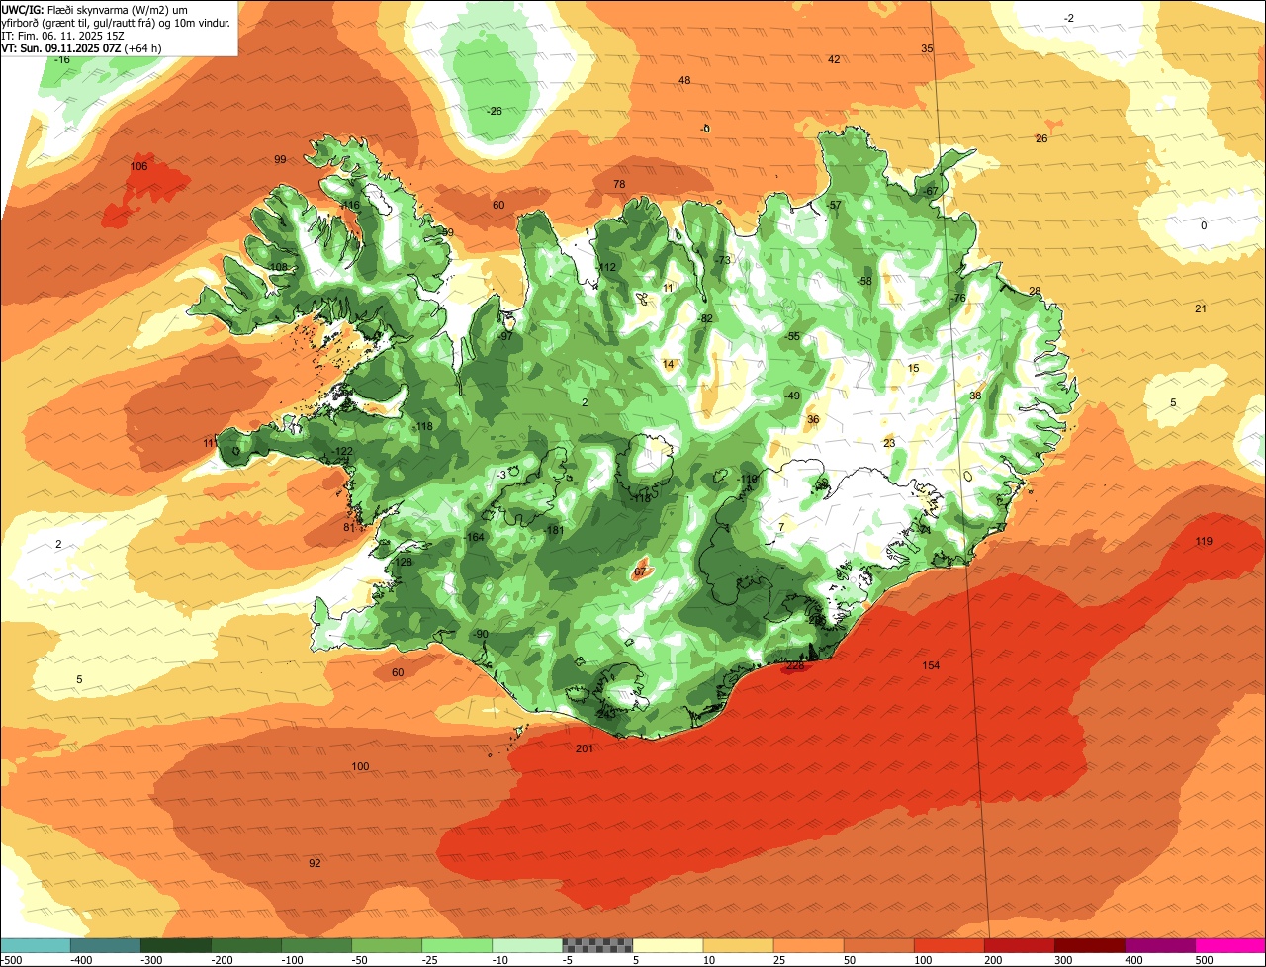Click the light teal -500 to -400 legend swatch

point(35,945)
